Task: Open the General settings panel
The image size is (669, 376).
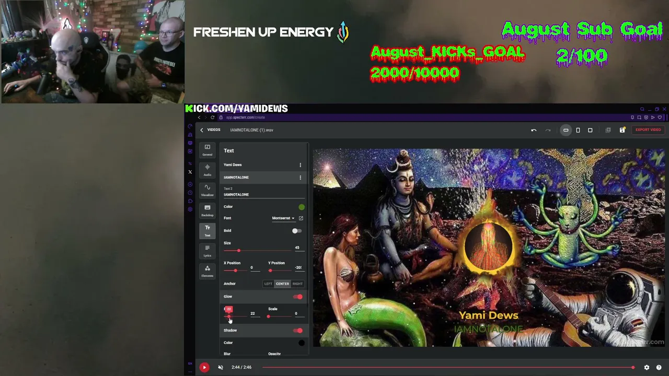Action: (x=207, y=150)
